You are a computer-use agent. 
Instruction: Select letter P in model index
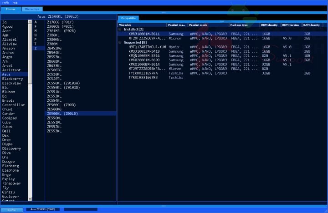pos(36,40)
